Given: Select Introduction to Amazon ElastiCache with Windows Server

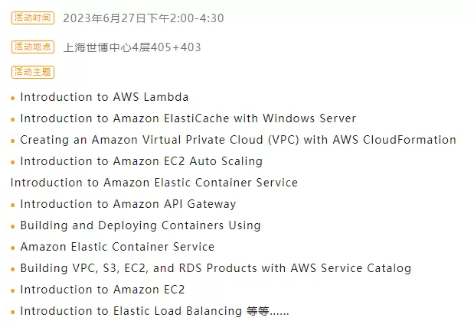Looking at the screenshot, I should tap(188, 118).
